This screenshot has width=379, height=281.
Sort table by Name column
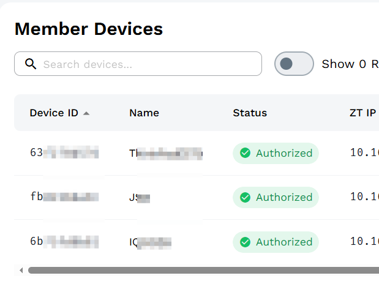click(x=144, y=113)
